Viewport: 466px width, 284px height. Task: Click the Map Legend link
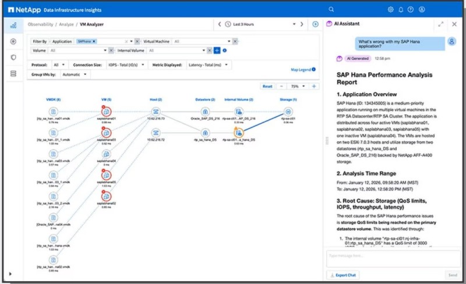pyautogui.click(x=302, y=70)
